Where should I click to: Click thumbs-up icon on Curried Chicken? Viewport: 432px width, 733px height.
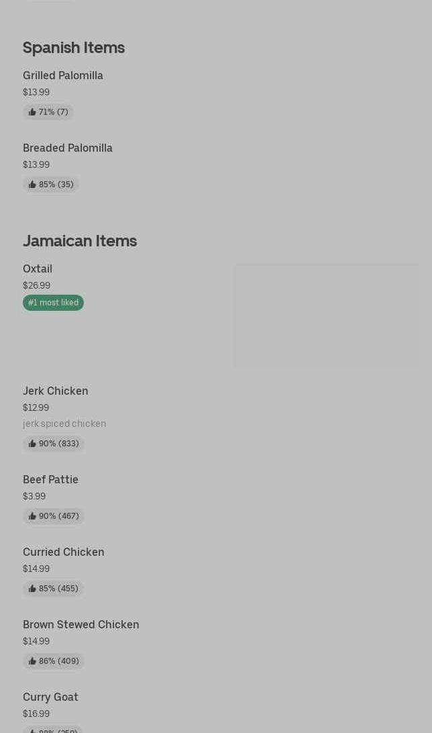32,589
